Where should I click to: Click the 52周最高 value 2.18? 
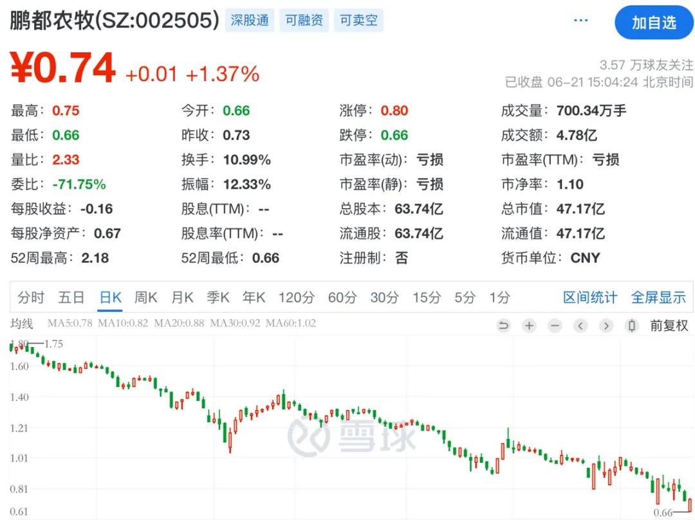pos(95,258)
